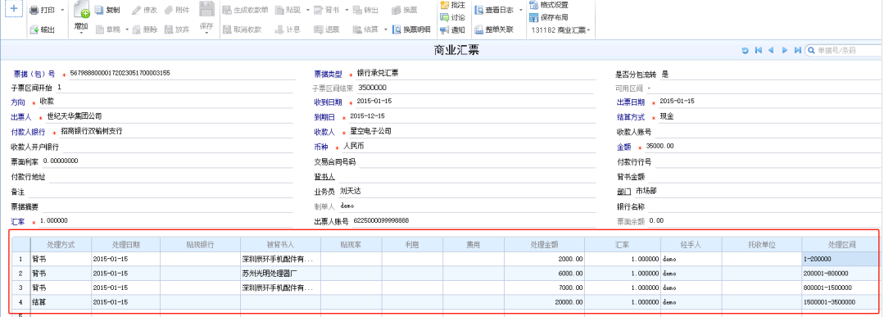Click the 退票 return bill icon

(319, 29)
